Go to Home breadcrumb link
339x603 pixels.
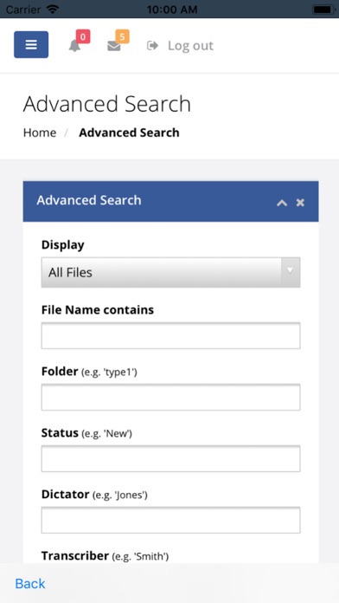pos(40,133)
